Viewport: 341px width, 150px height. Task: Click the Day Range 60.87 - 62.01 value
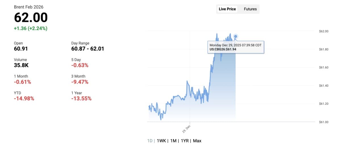88,49
